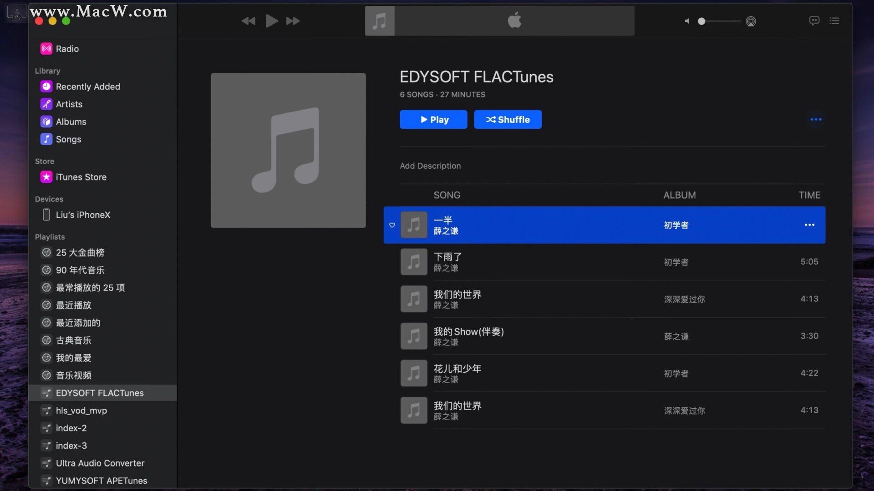The width and height of the screenshot is (874, 491).
Task: Open more options for song 一半
Action: (x=809, y=225)
